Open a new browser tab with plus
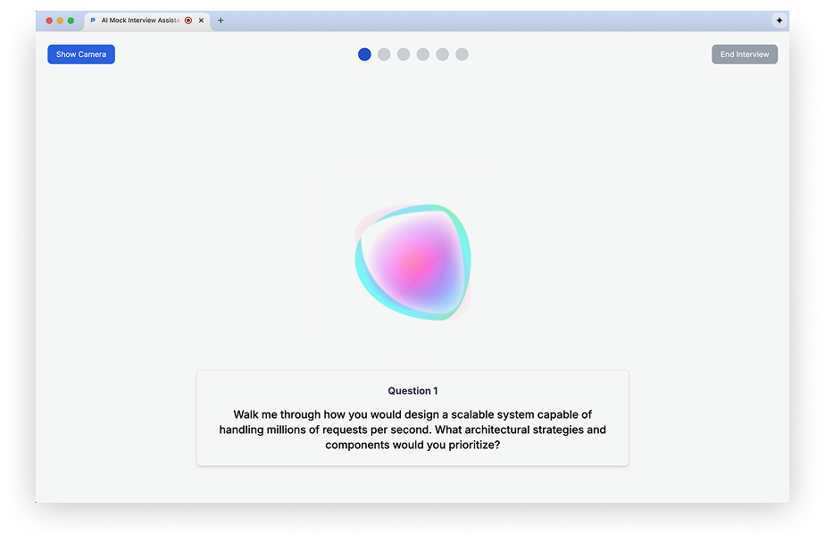Screen dimensions: 825x542 pos(221,21)
